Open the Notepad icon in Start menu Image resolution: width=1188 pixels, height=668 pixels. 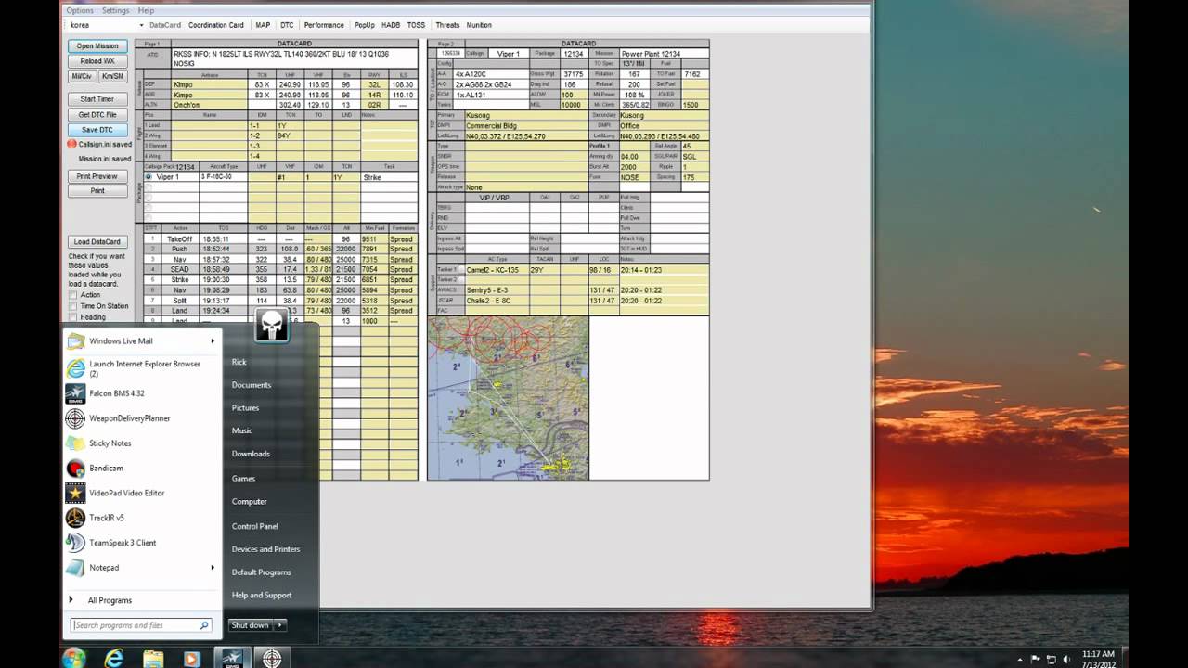(x=75, y=567)
